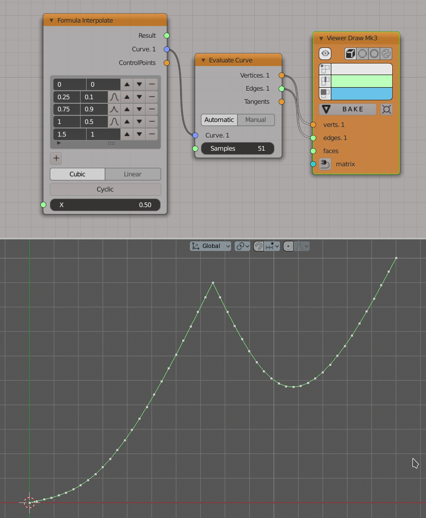Toggle the Cyclic option

click(x=105, y=189)
